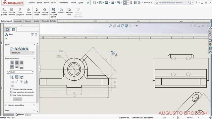This screenshot has width=212, height=119.
Task: Create a Vista de detalhes
Action: pyautogui.click(x=45, y=12)
